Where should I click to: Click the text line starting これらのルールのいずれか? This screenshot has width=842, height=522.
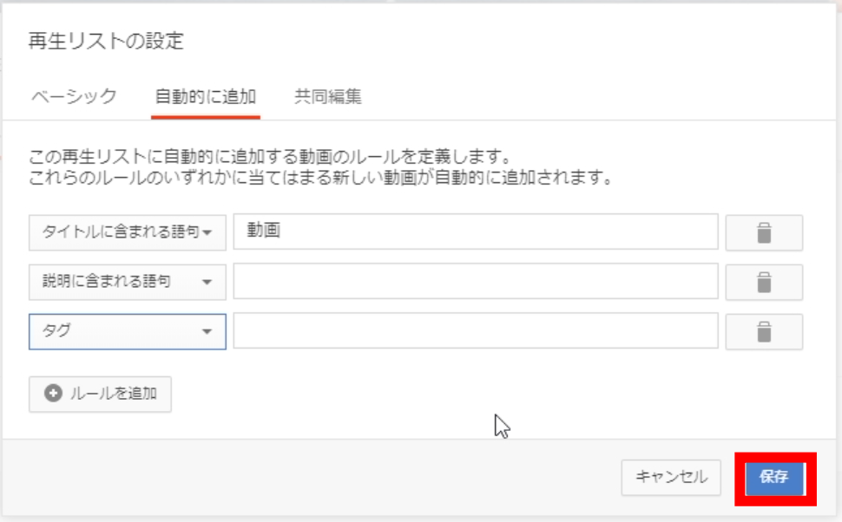click(320, 177)
